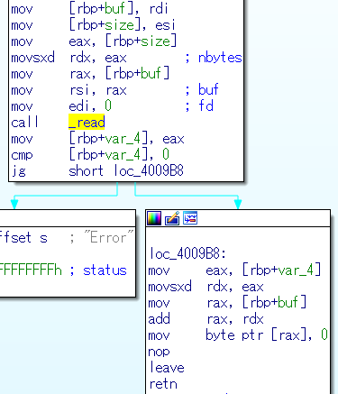This screenshot has height=394, width=338.
Task: Click the '; fd' argument comment
Action: [x=199, y=106]
